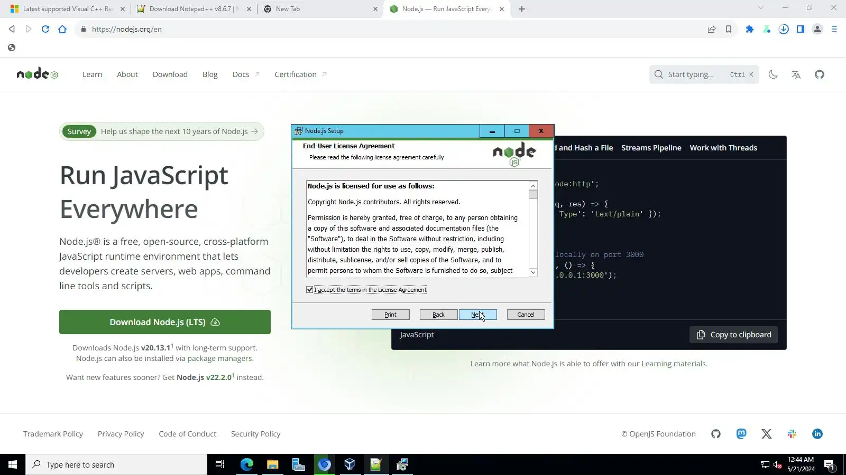The image size is (846, 475).
Task: Switch to the New Tab browser tab
Action: coord(320,9)
